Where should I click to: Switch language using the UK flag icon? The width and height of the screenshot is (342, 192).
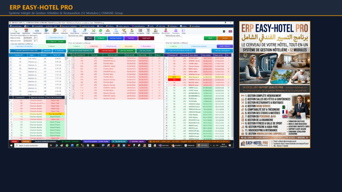230,31
